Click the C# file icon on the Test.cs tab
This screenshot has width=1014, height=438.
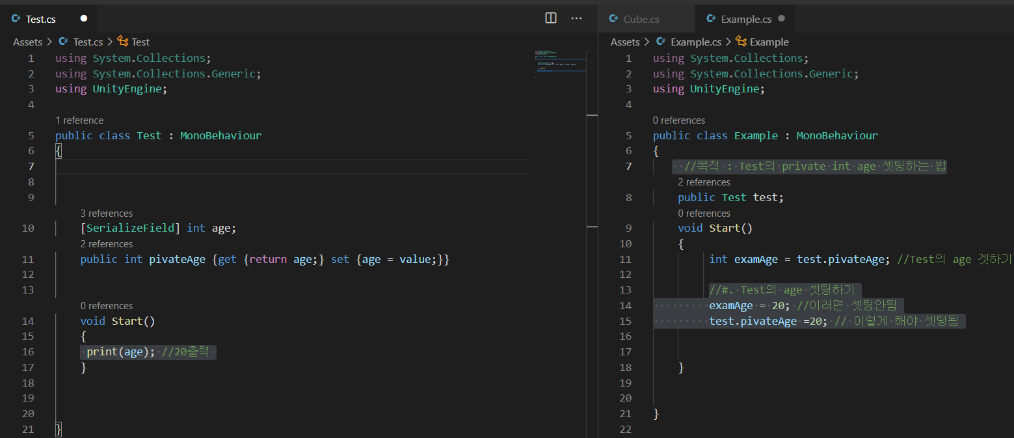click(16, 19)
